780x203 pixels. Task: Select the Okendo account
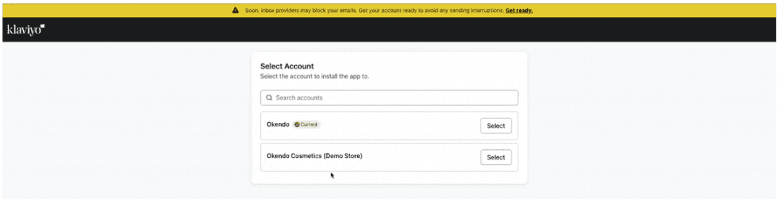(496, 126)
